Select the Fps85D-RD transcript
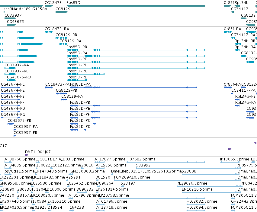The height and width of the screenshot is (212, 257). (x=77, y=80)
